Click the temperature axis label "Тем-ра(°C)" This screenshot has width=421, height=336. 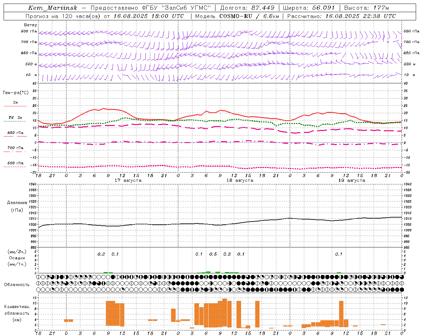pos(15,93)
